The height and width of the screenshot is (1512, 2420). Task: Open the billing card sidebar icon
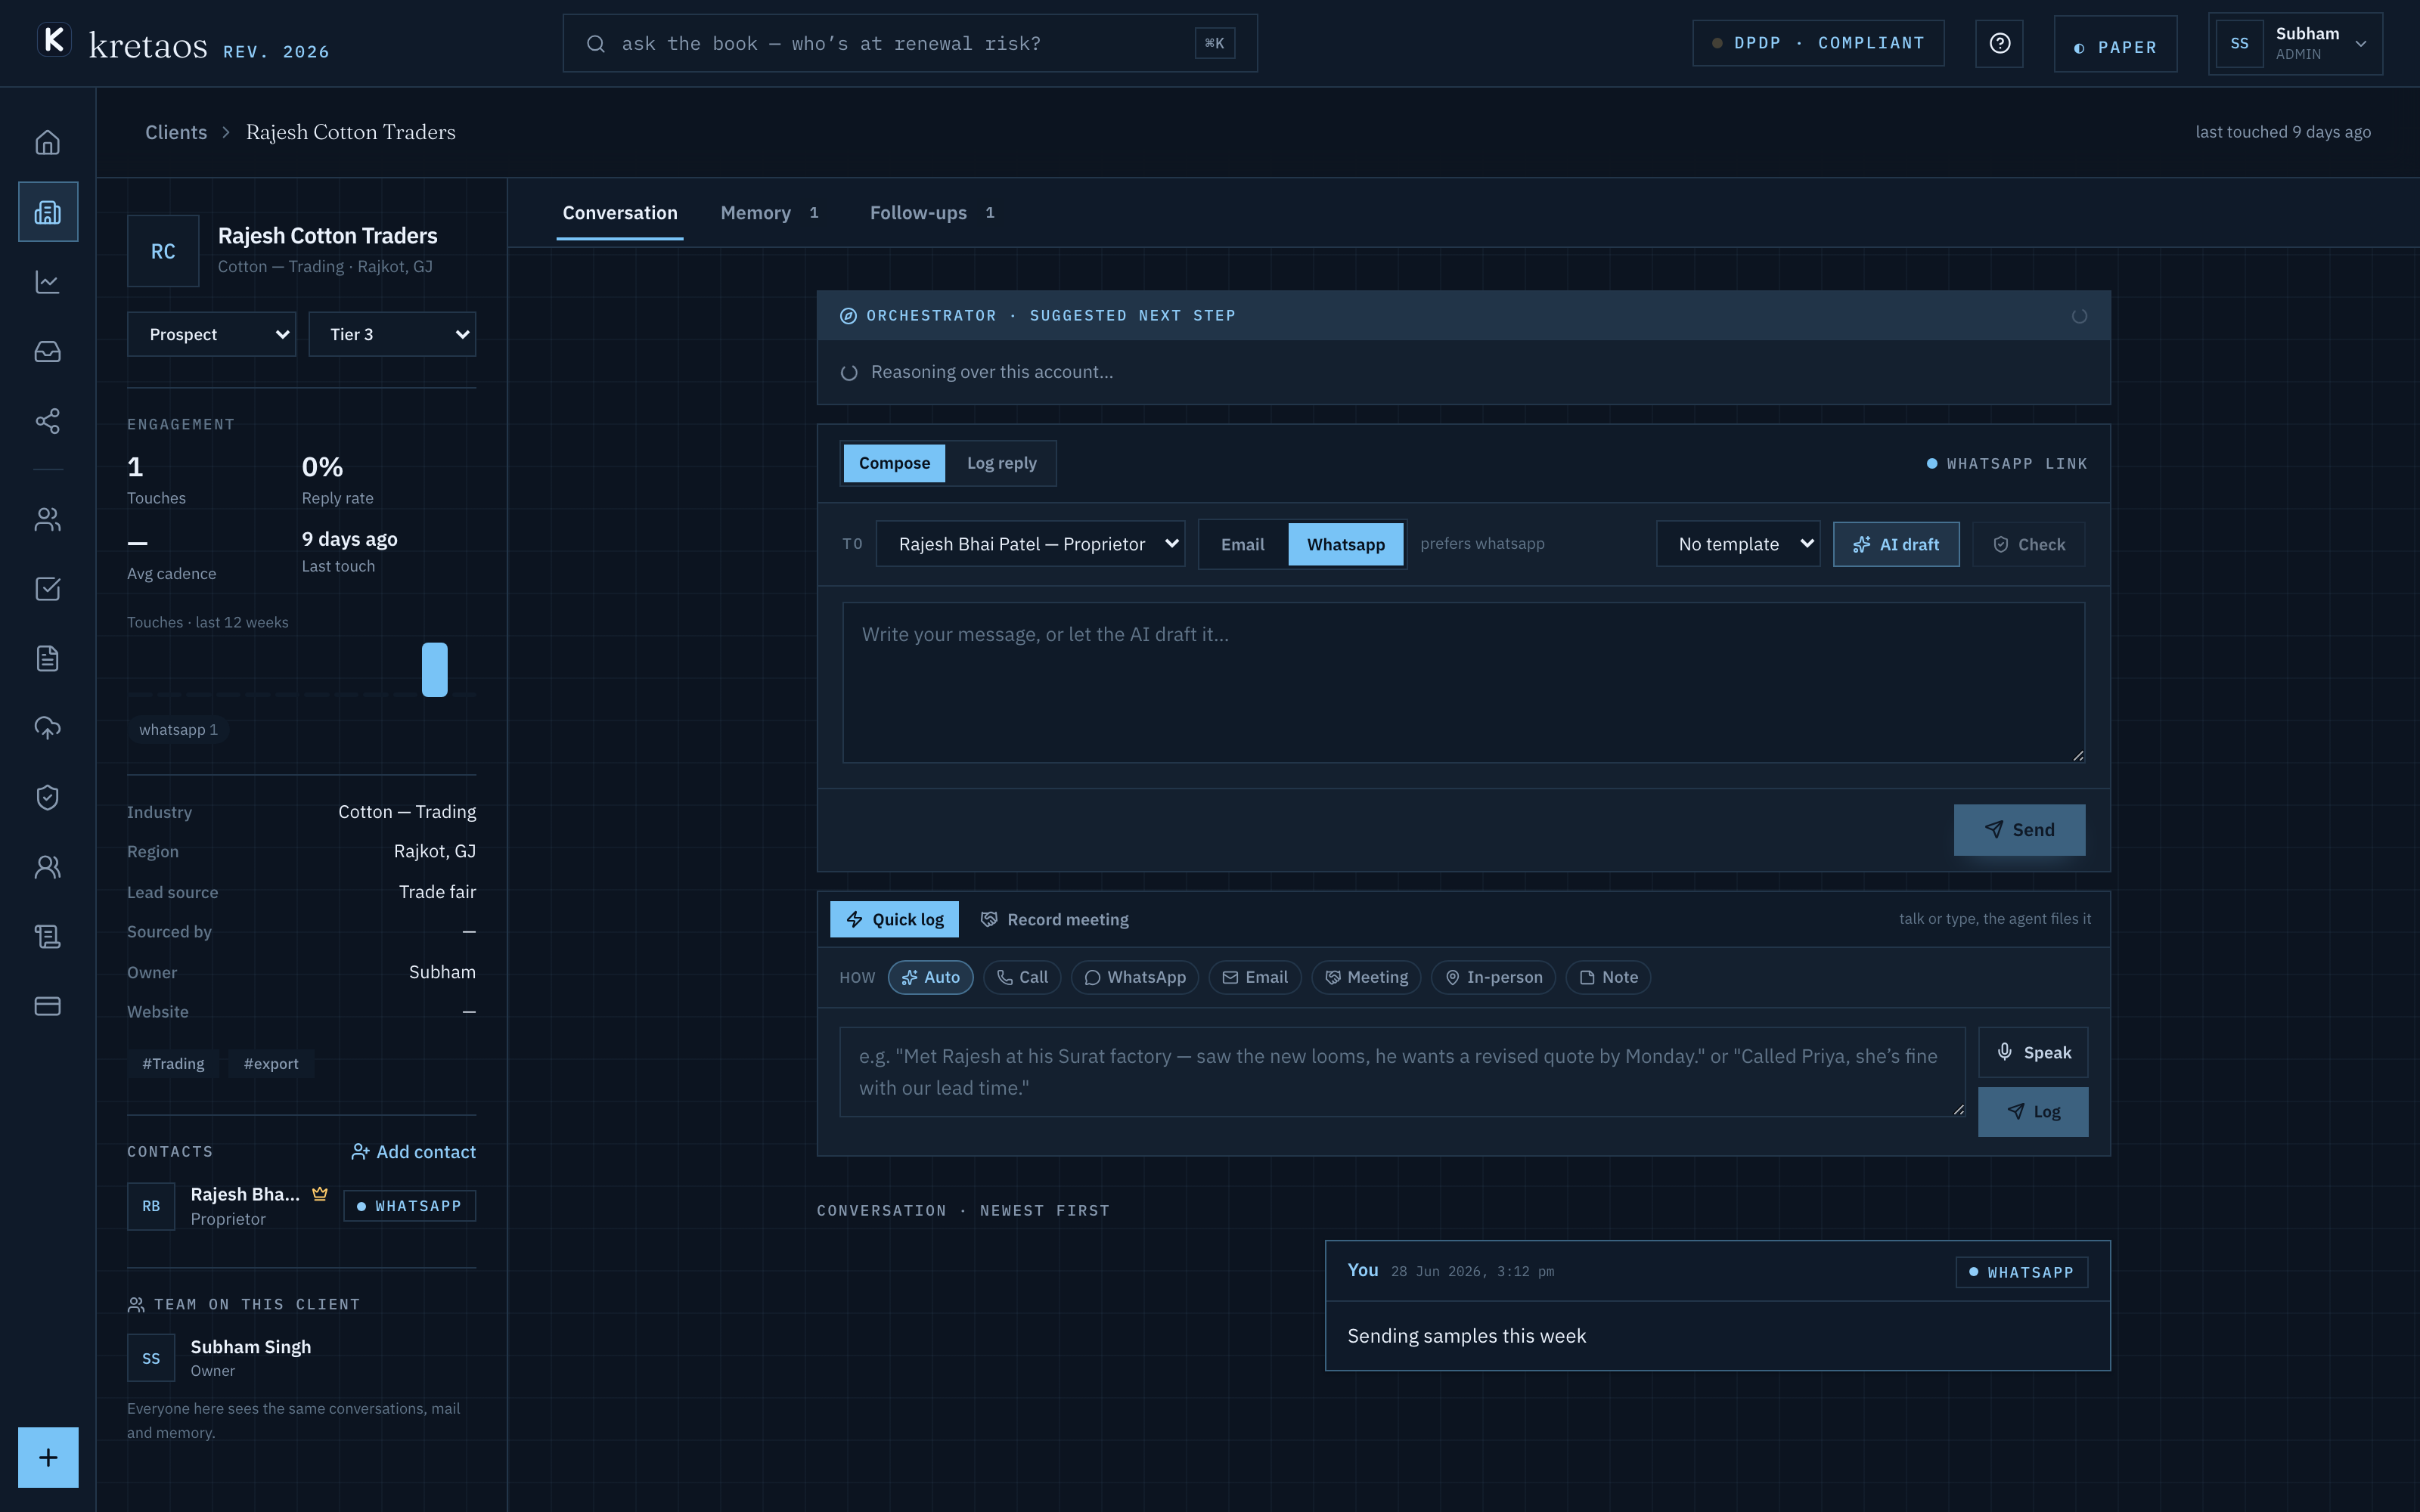48,1006
